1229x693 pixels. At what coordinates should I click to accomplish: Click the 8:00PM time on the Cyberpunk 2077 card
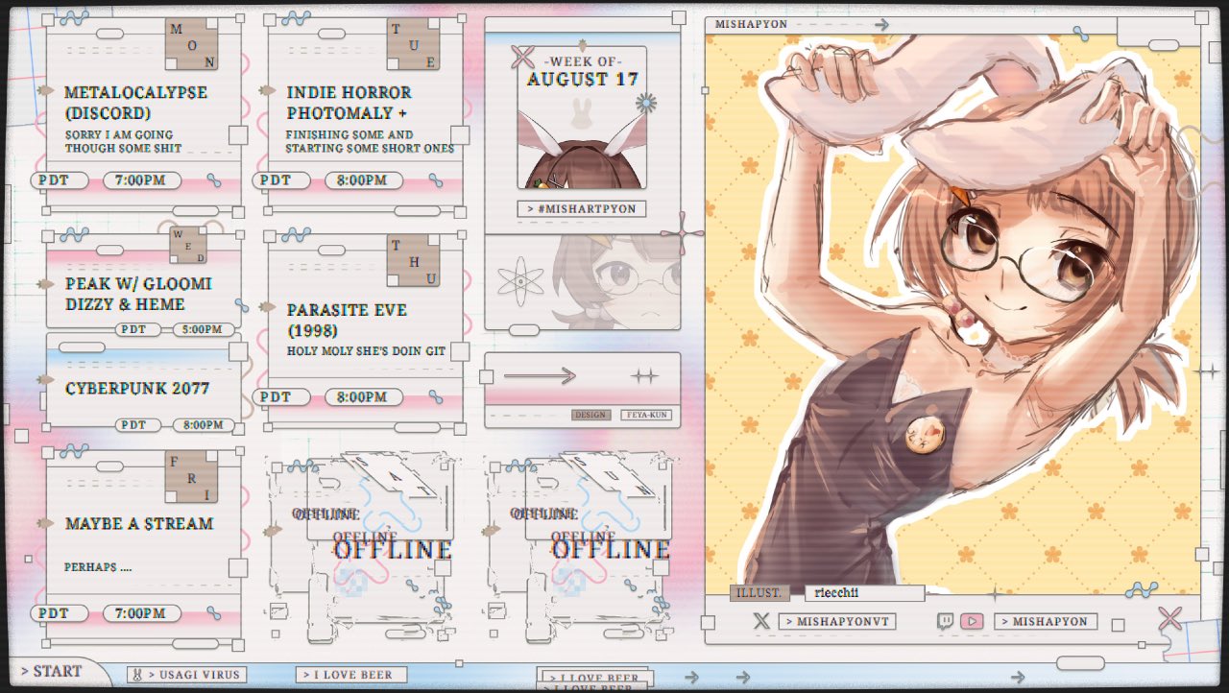(204, 425)
